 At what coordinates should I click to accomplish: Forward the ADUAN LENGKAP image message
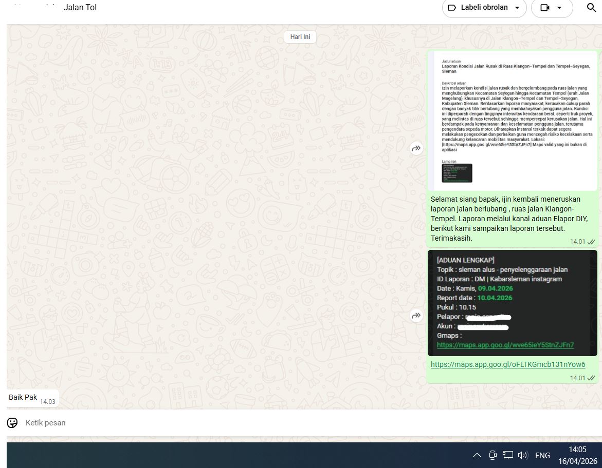point(416,316)
